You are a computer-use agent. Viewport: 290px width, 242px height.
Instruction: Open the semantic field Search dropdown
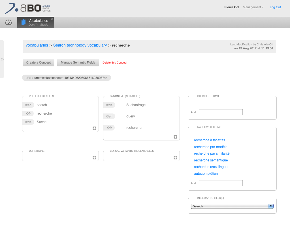point(232,206)
